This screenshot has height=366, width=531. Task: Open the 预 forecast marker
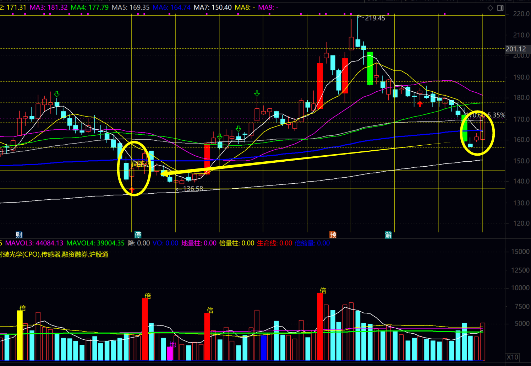pos(333,235)
